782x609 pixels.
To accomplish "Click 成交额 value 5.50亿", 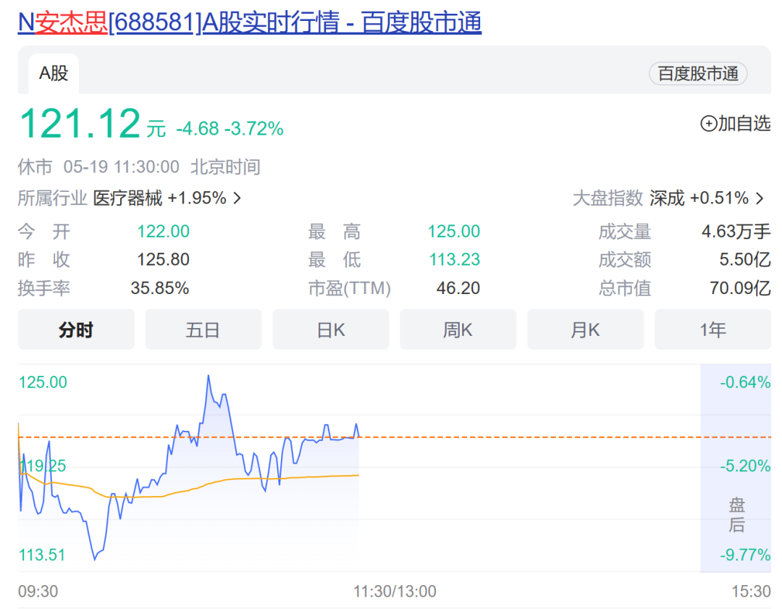I will pos(744,259).
